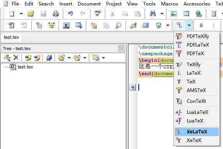The image size is (223, 149).
Task: Click the globe hyperlink icon
Action: [x=199, y=14]
